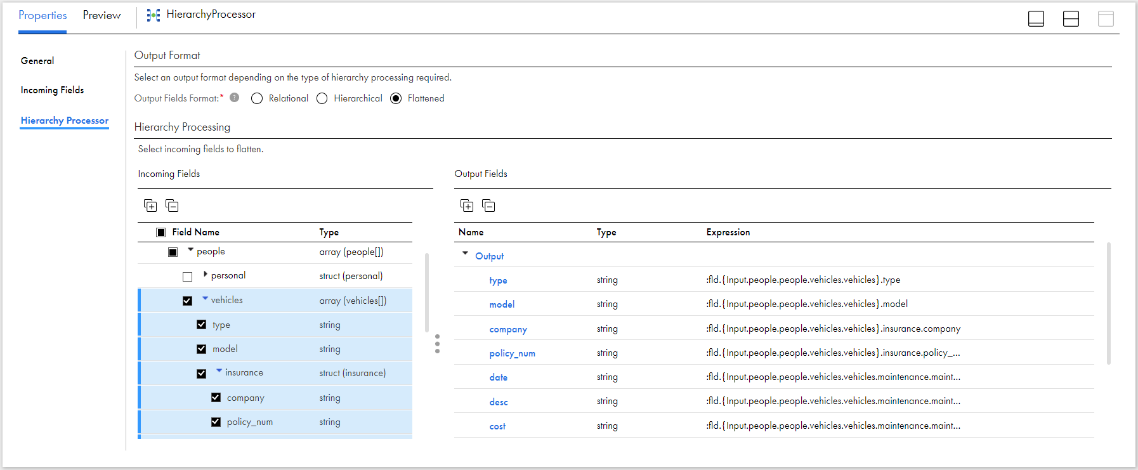Click Output Fields Format help icon
Screen dimensions: 1138x470
pyautogui.click(x=235, y=98)
